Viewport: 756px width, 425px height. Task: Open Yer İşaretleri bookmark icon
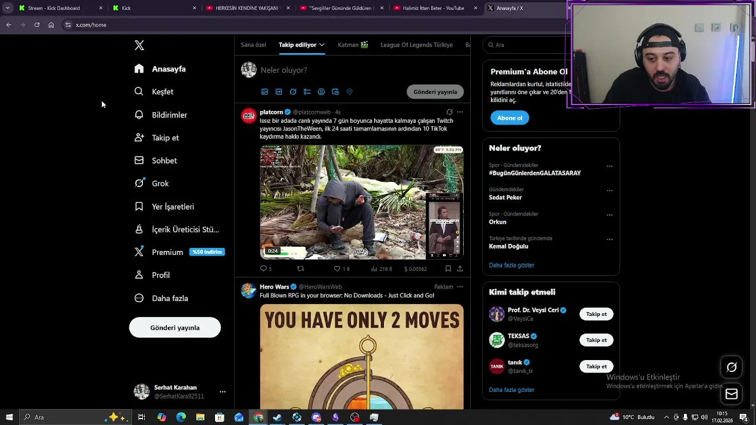[x=139, y=207]
